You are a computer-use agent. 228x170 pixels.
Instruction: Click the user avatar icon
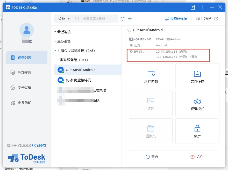pyautogui.click(x=27, y=30)
